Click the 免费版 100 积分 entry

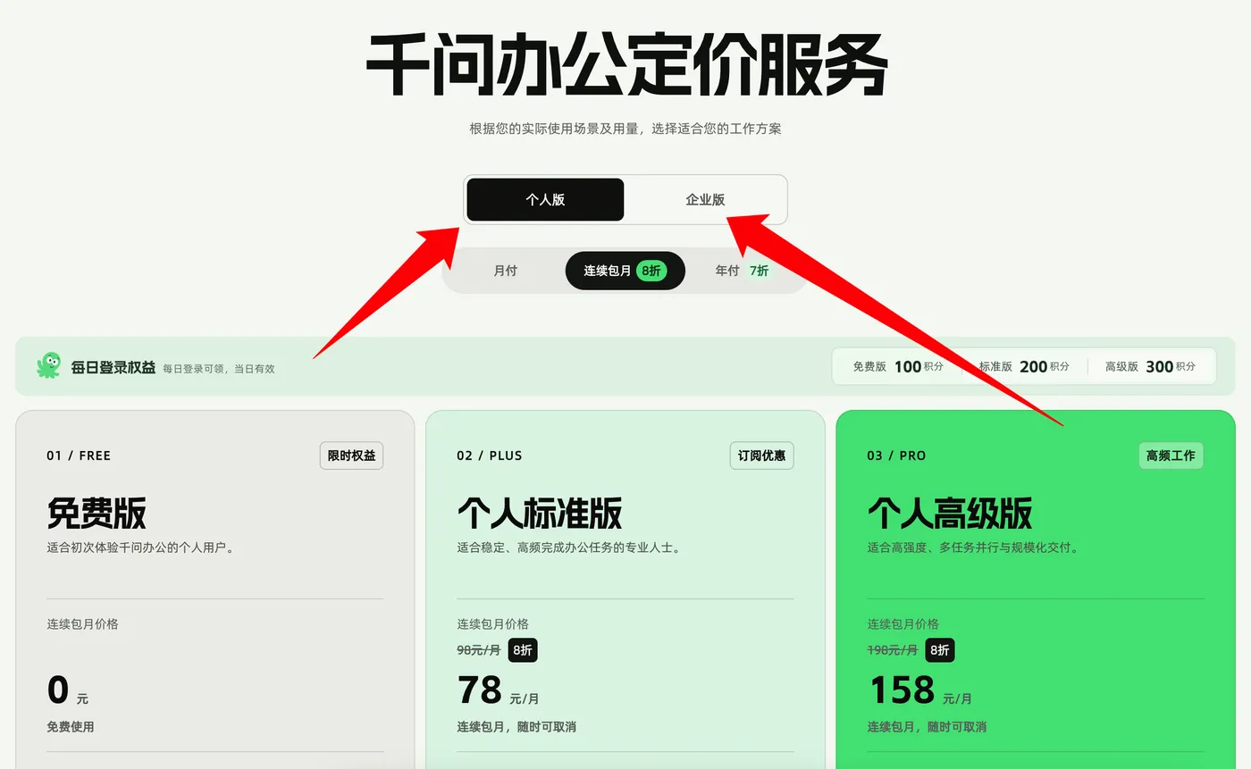click(898, 366)
